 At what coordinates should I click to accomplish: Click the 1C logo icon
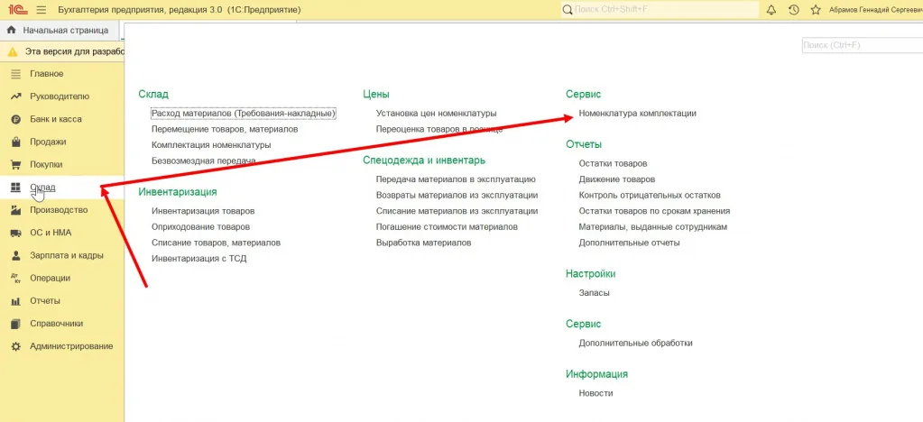coord(16,10)
